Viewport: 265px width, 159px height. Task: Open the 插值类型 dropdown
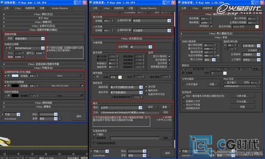pos(126,87)
